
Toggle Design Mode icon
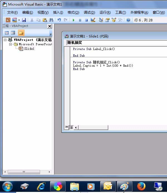[93, 20]
